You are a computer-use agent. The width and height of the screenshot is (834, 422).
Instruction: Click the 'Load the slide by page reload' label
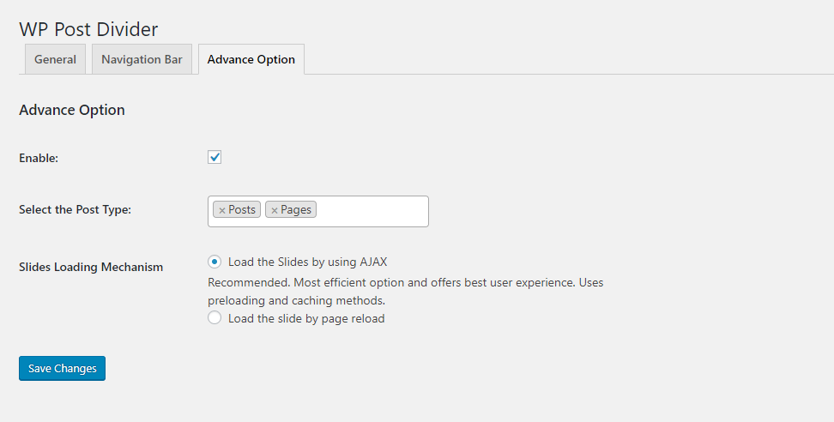306,318
